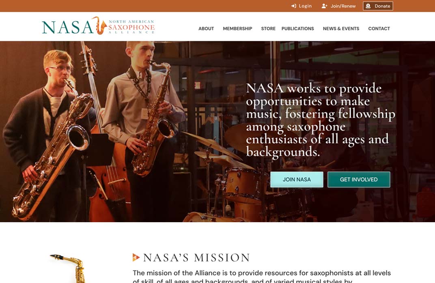Click the NASA's Mission heading

tap(196, 257)
